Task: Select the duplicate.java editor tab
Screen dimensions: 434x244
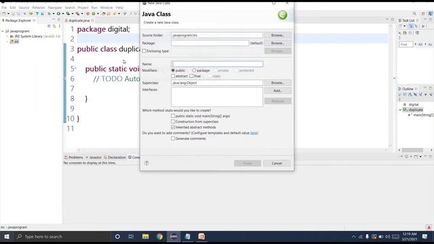Action: 79,20
